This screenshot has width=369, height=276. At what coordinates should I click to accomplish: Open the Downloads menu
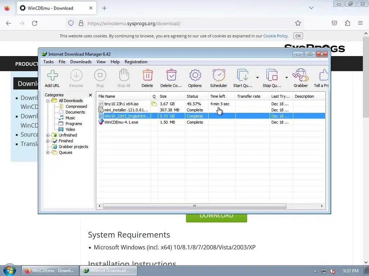81,62
